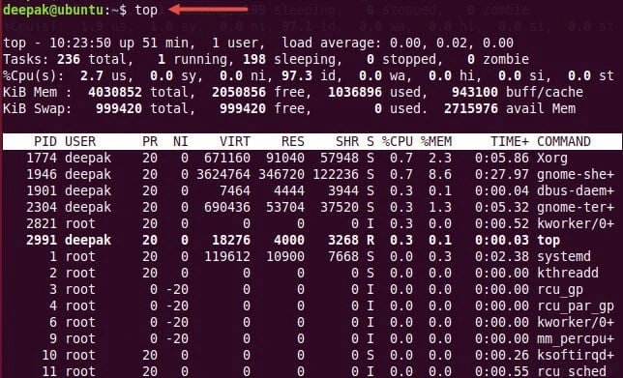This screenshot has width=623, height=378.
Task: Click PID 2304 in the process list
Action: (x=42, y=207)
